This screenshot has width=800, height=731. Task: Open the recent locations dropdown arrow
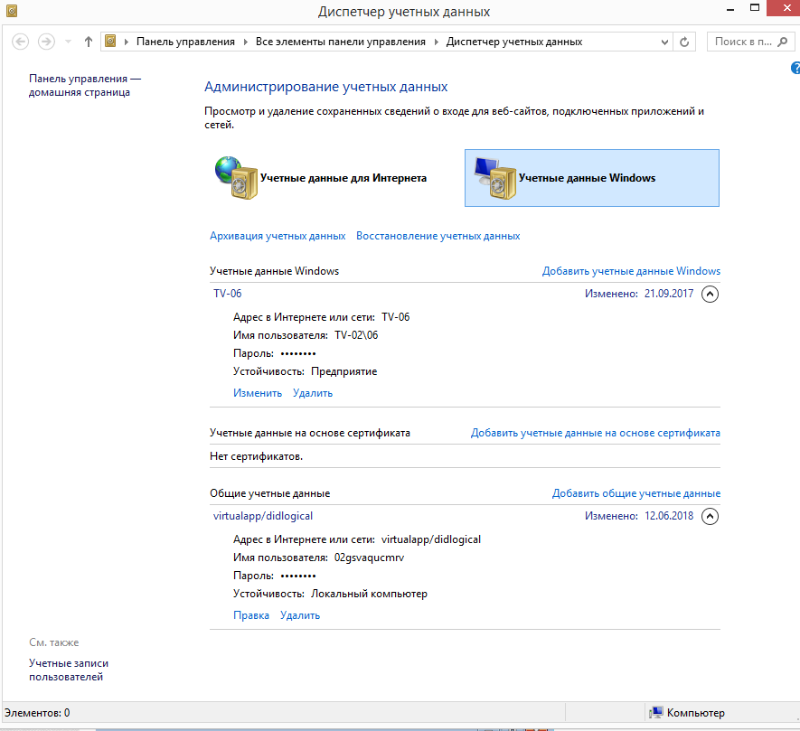[68, 42]
